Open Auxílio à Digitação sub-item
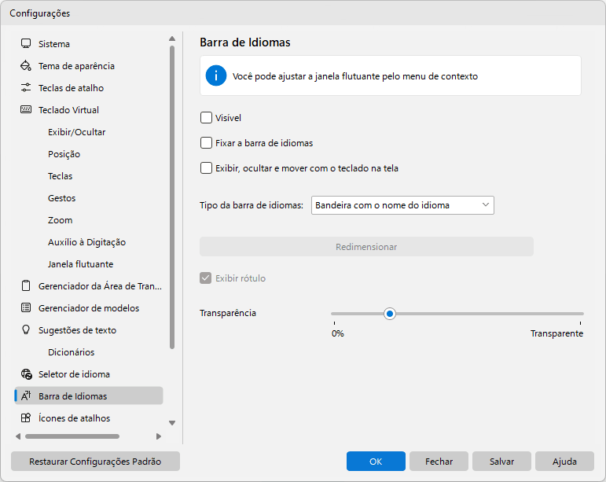This screenshot has width=606, height=482. click(87, 242)
